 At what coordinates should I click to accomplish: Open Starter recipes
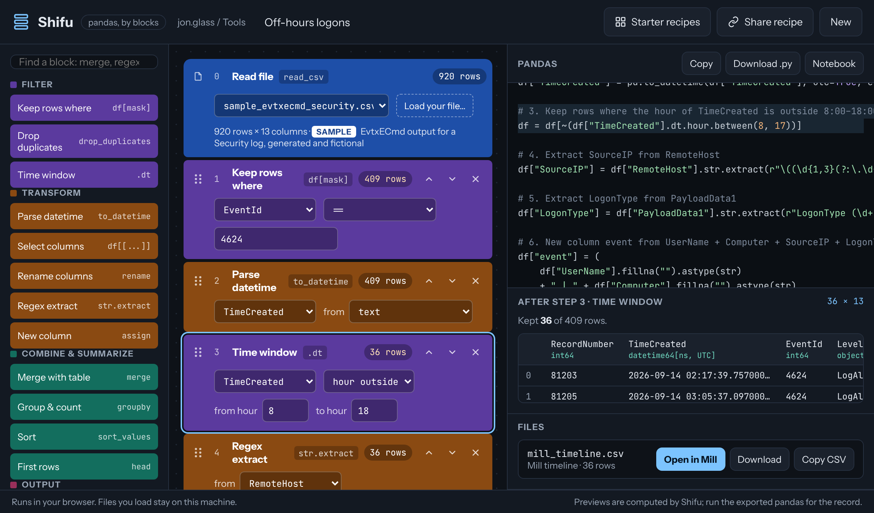coord(657,22)
